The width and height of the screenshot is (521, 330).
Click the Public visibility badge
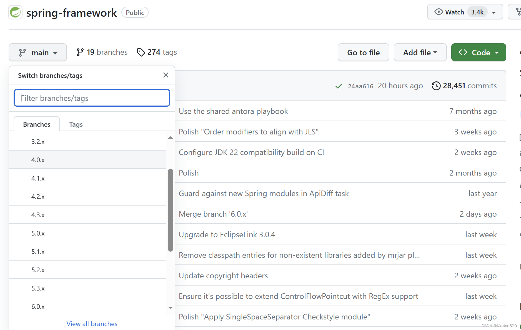(x=135, y=12)
